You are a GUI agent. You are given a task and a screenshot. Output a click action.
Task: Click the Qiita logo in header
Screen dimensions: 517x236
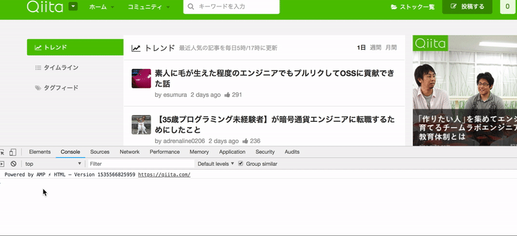tap(45, 6)
